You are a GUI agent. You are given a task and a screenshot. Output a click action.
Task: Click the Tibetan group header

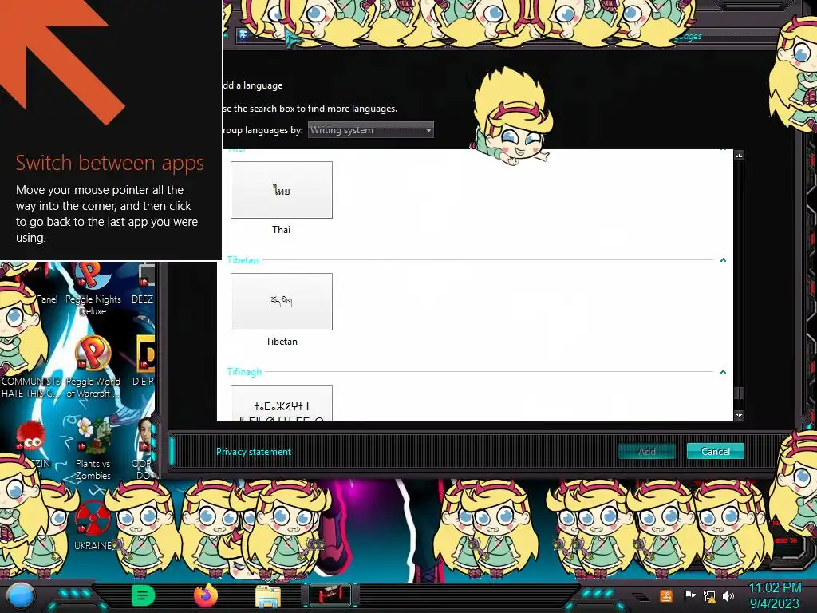243,259
